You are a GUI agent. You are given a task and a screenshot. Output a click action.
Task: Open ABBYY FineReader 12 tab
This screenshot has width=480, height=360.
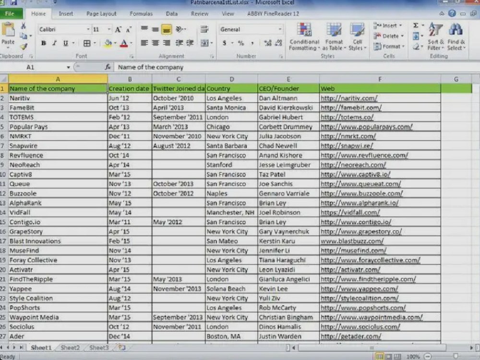click(x=273, y=14)
